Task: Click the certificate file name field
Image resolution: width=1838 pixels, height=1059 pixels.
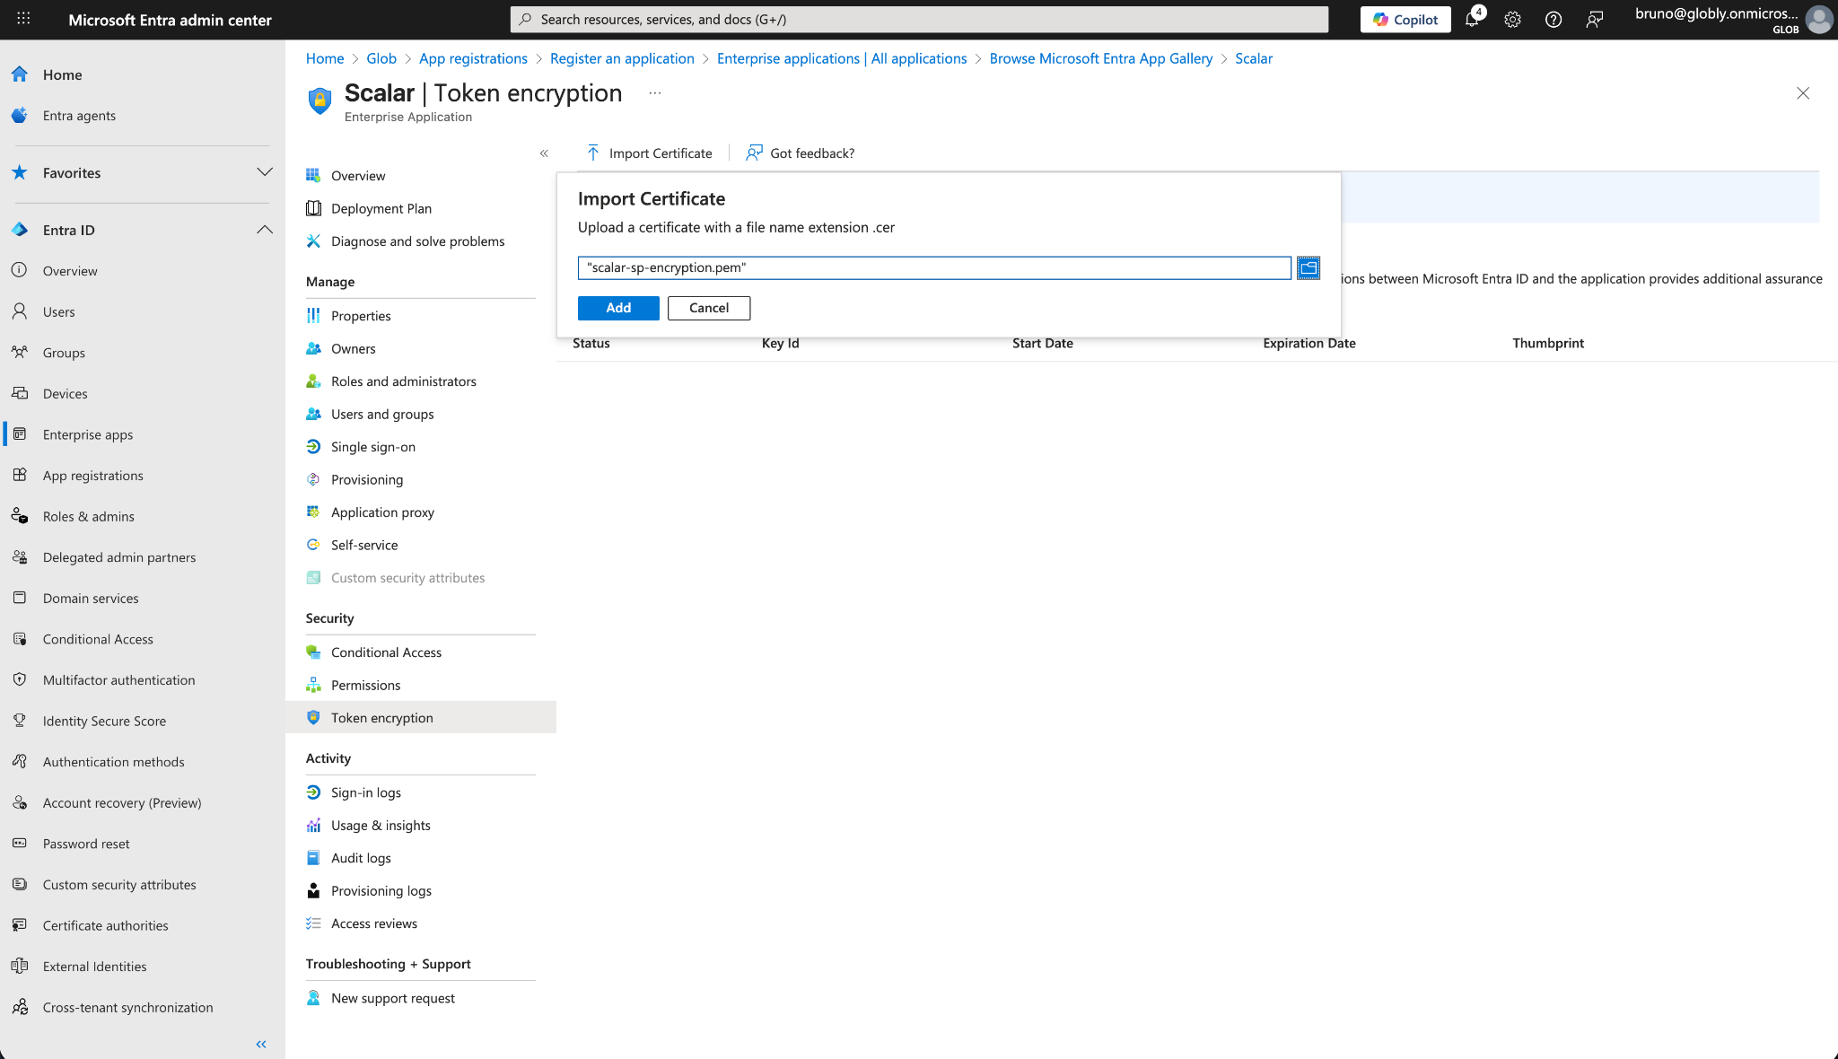Action: point(933,267)
